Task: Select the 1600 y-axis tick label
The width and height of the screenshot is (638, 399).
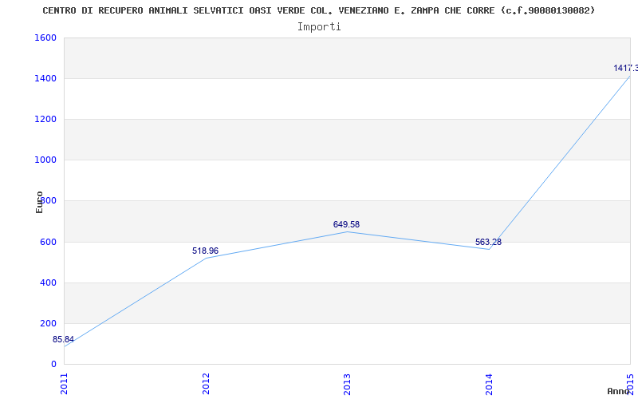Action: click(45, 38)
